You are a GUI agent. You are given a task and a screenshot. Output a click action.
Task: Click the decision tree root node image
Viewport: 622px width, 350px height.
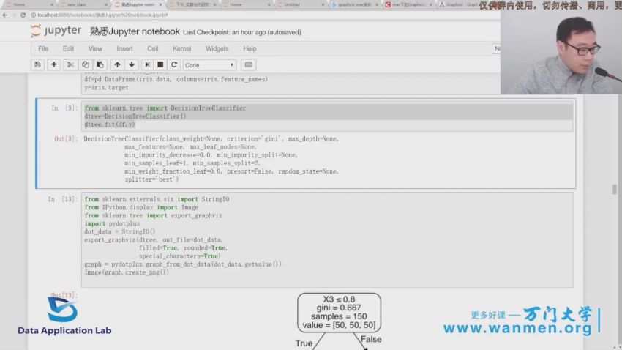point(339,313)
